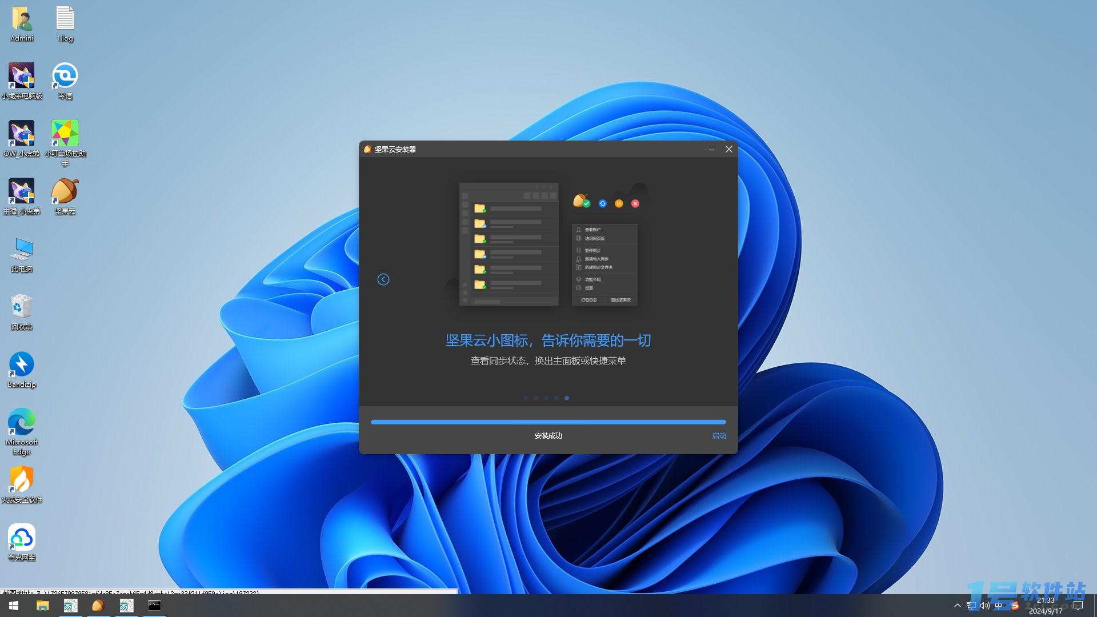Select the fourth carousel page dot
1097x617 pixels.
[556, 398]
